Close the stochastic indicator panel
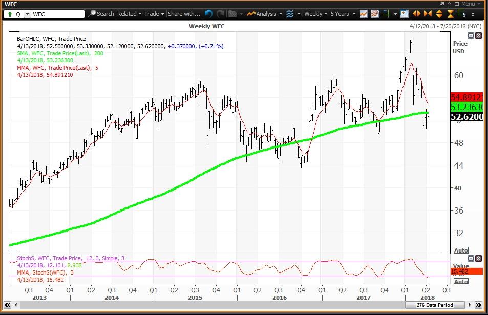The image size is (488, 315). 478,258
